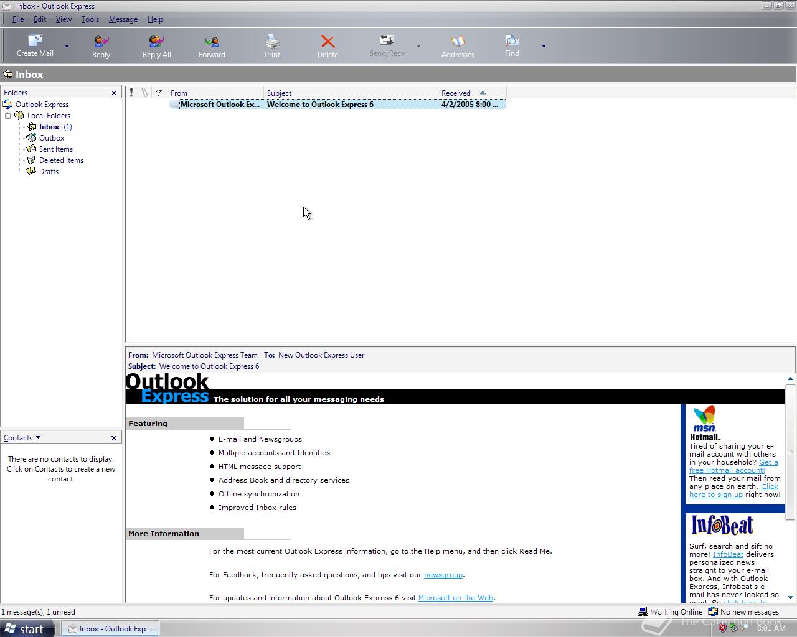797x637 pixels.
Task: Open the Help menu
Action: (x=155, y=19)
